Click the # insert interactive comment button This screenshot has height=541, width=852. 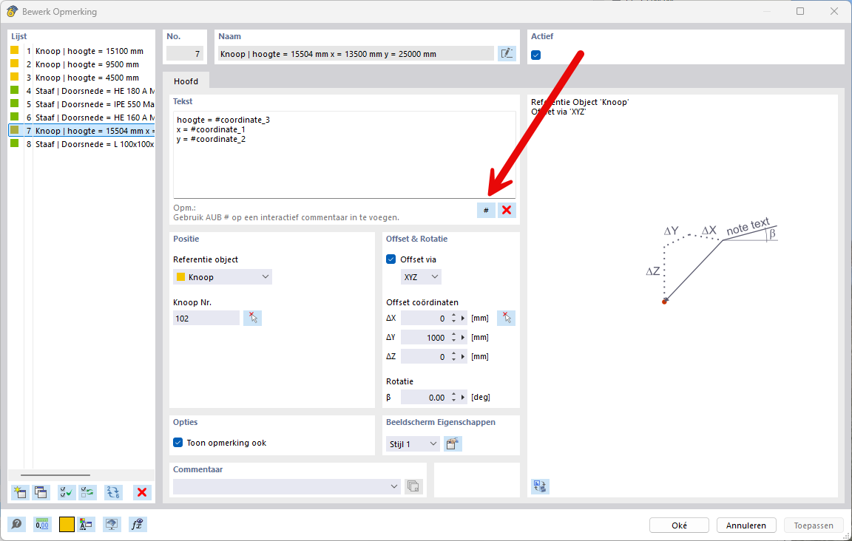click(x=486, y=211)
